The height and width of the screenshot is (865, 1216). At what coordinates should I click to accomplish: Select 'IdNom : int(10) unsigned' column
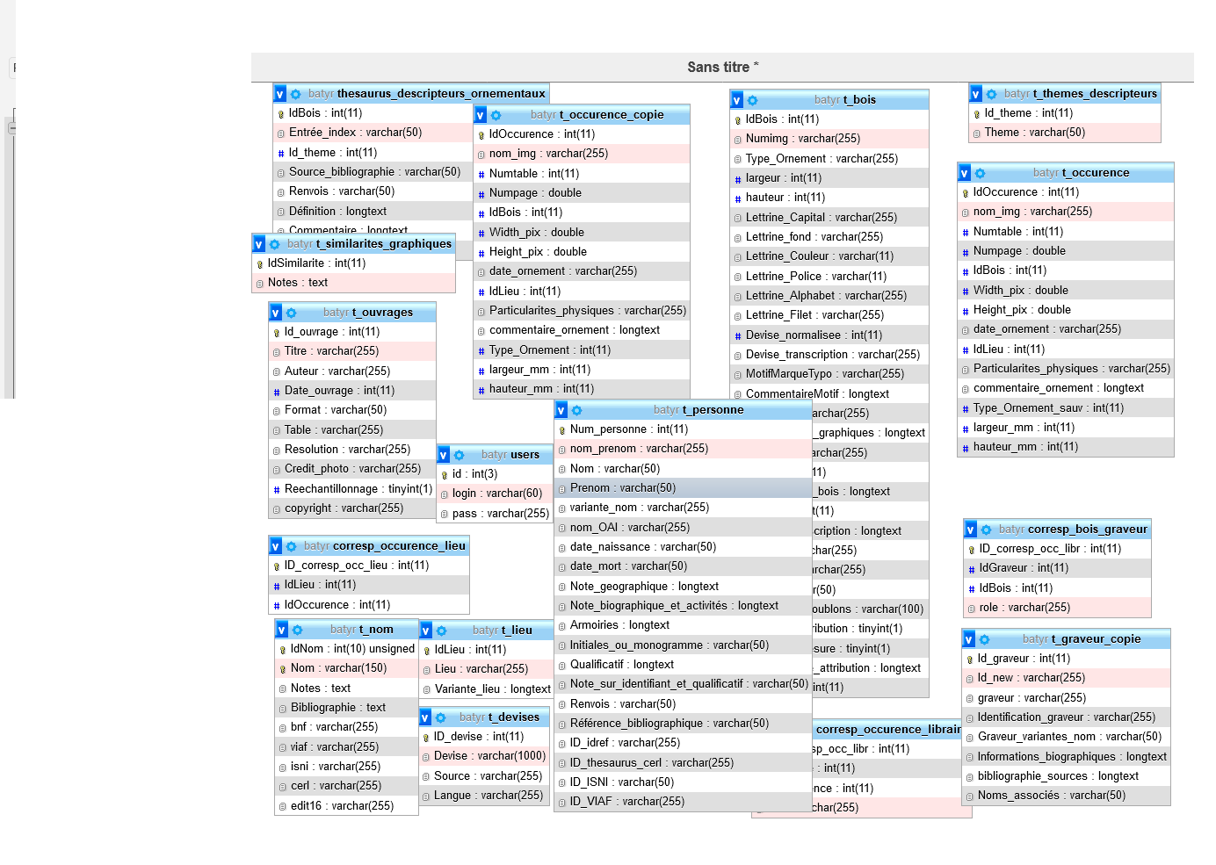pyautogui.click(x=347, y=649)
